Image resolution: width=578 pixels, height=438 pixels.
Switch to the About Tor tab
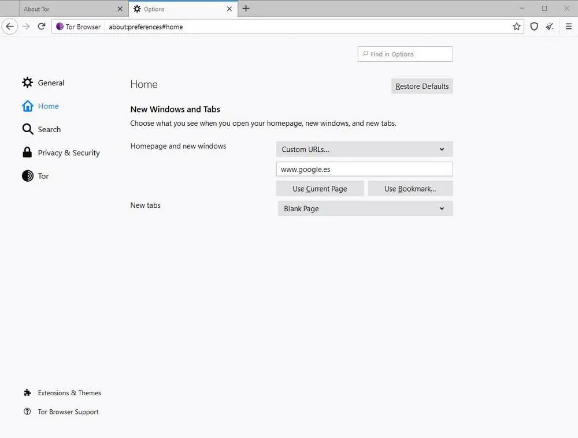(x=73, y=9)
